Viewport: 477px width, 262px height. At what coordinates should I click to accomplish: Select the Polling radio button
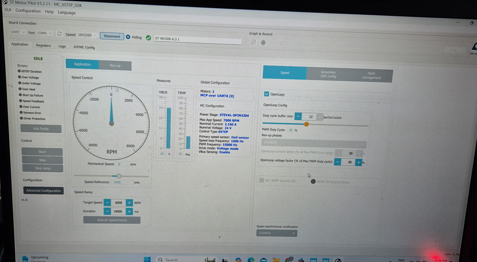click(x=128, y=37)
